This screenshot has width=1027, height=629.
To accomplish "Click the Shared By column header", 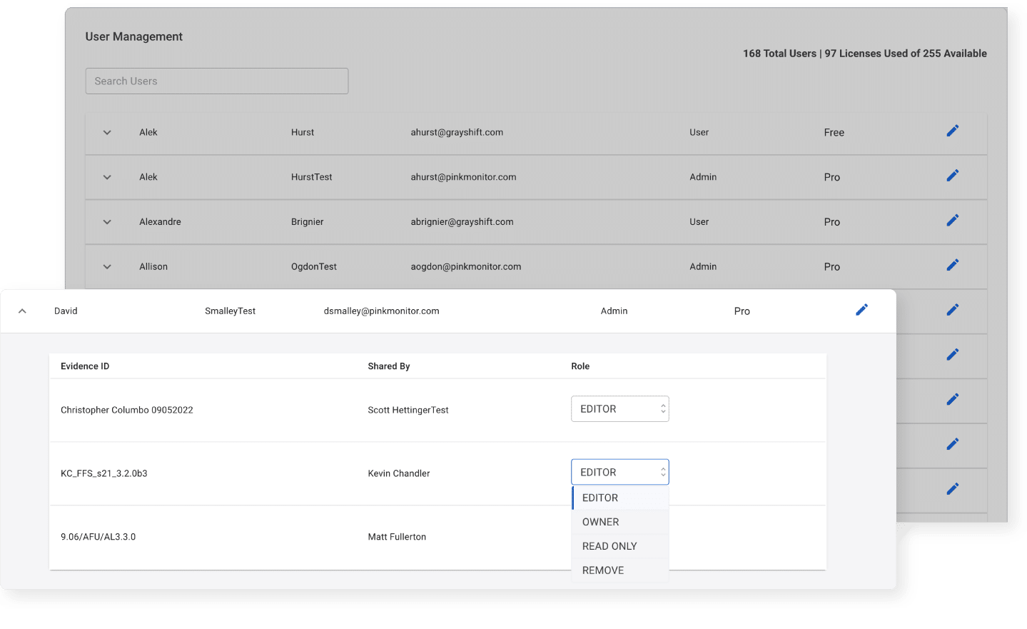I will point(389,366).
